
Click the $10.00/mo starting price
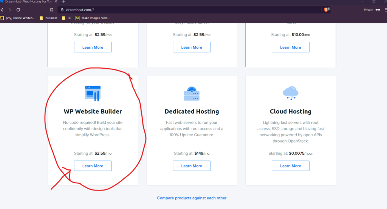click(301, 35)
